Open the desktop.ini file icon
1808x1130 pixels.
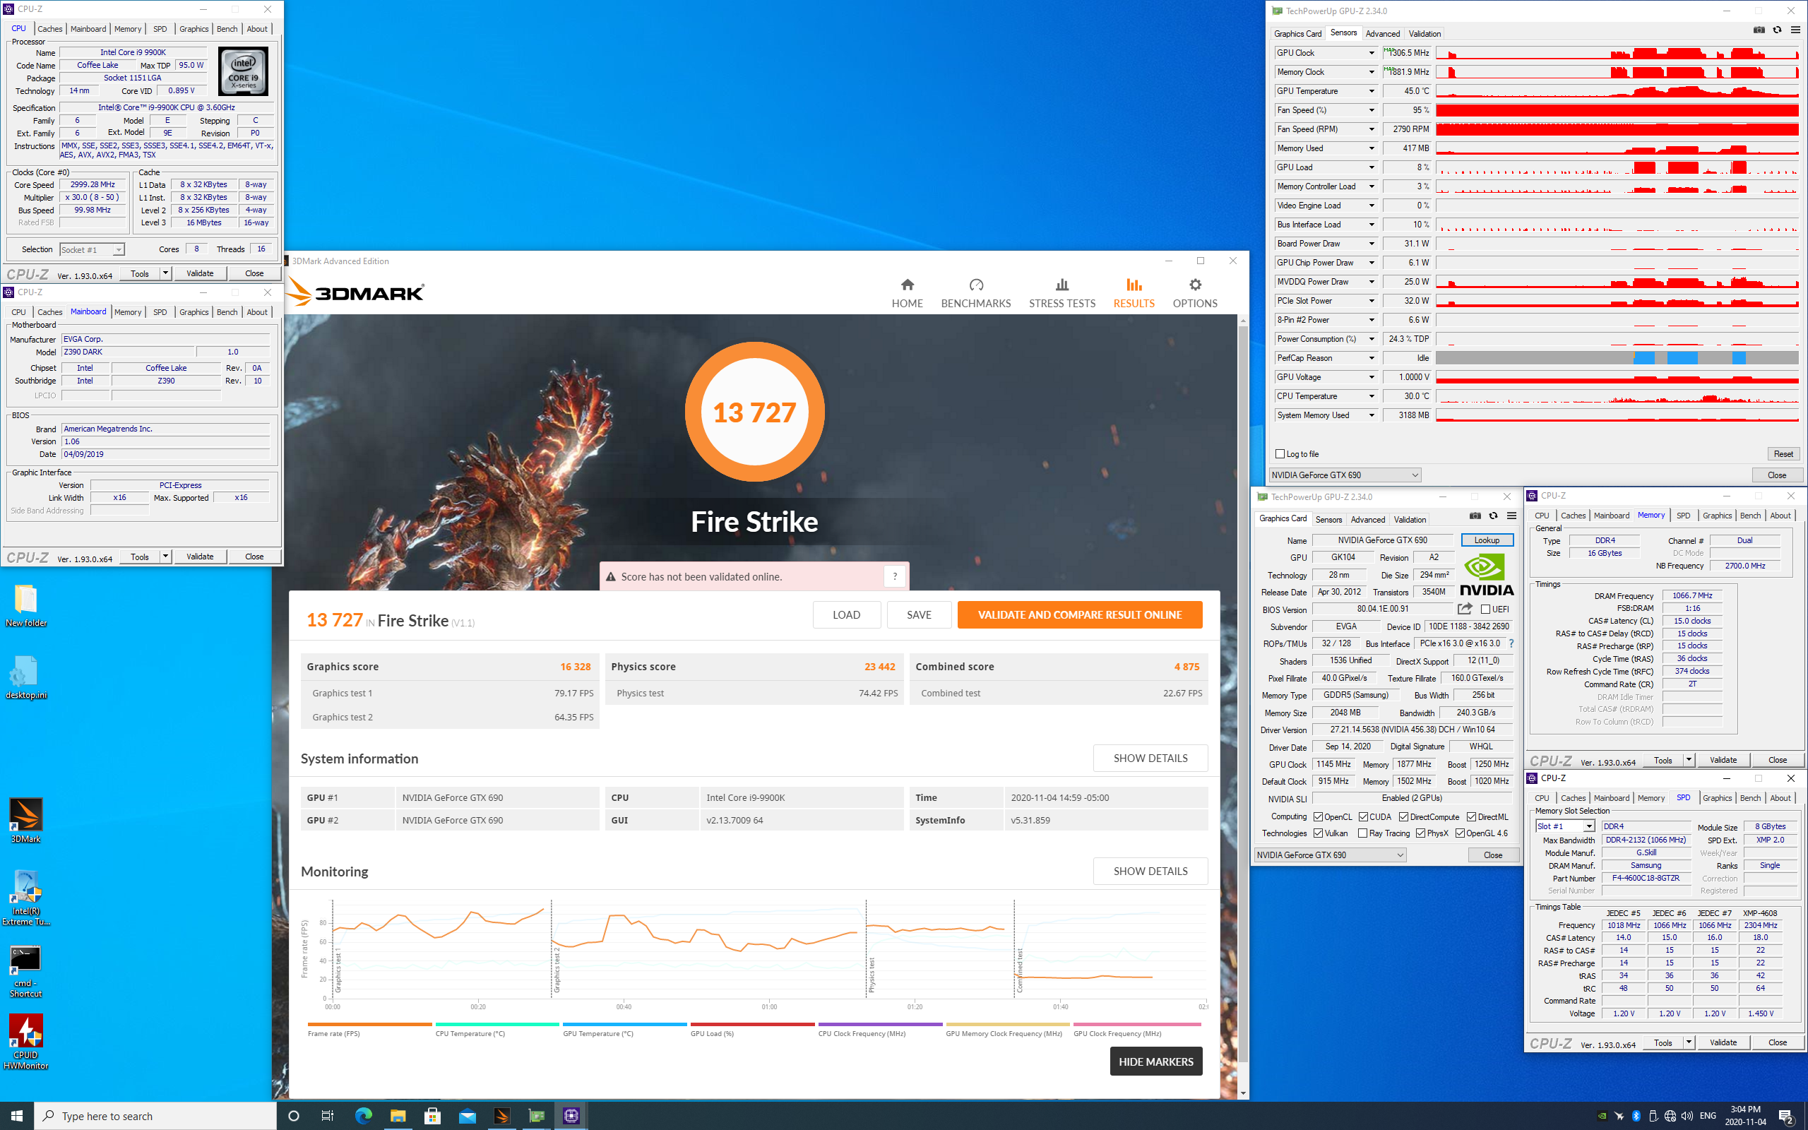point(25,677)
